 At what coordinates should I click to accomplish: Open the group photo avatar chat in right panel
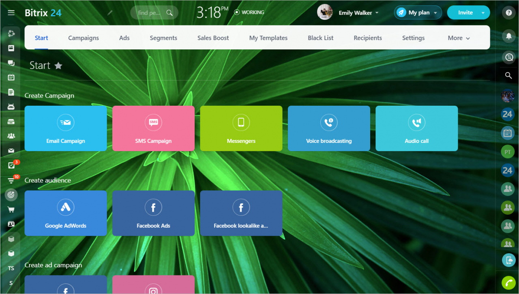(x=508, y=96)
